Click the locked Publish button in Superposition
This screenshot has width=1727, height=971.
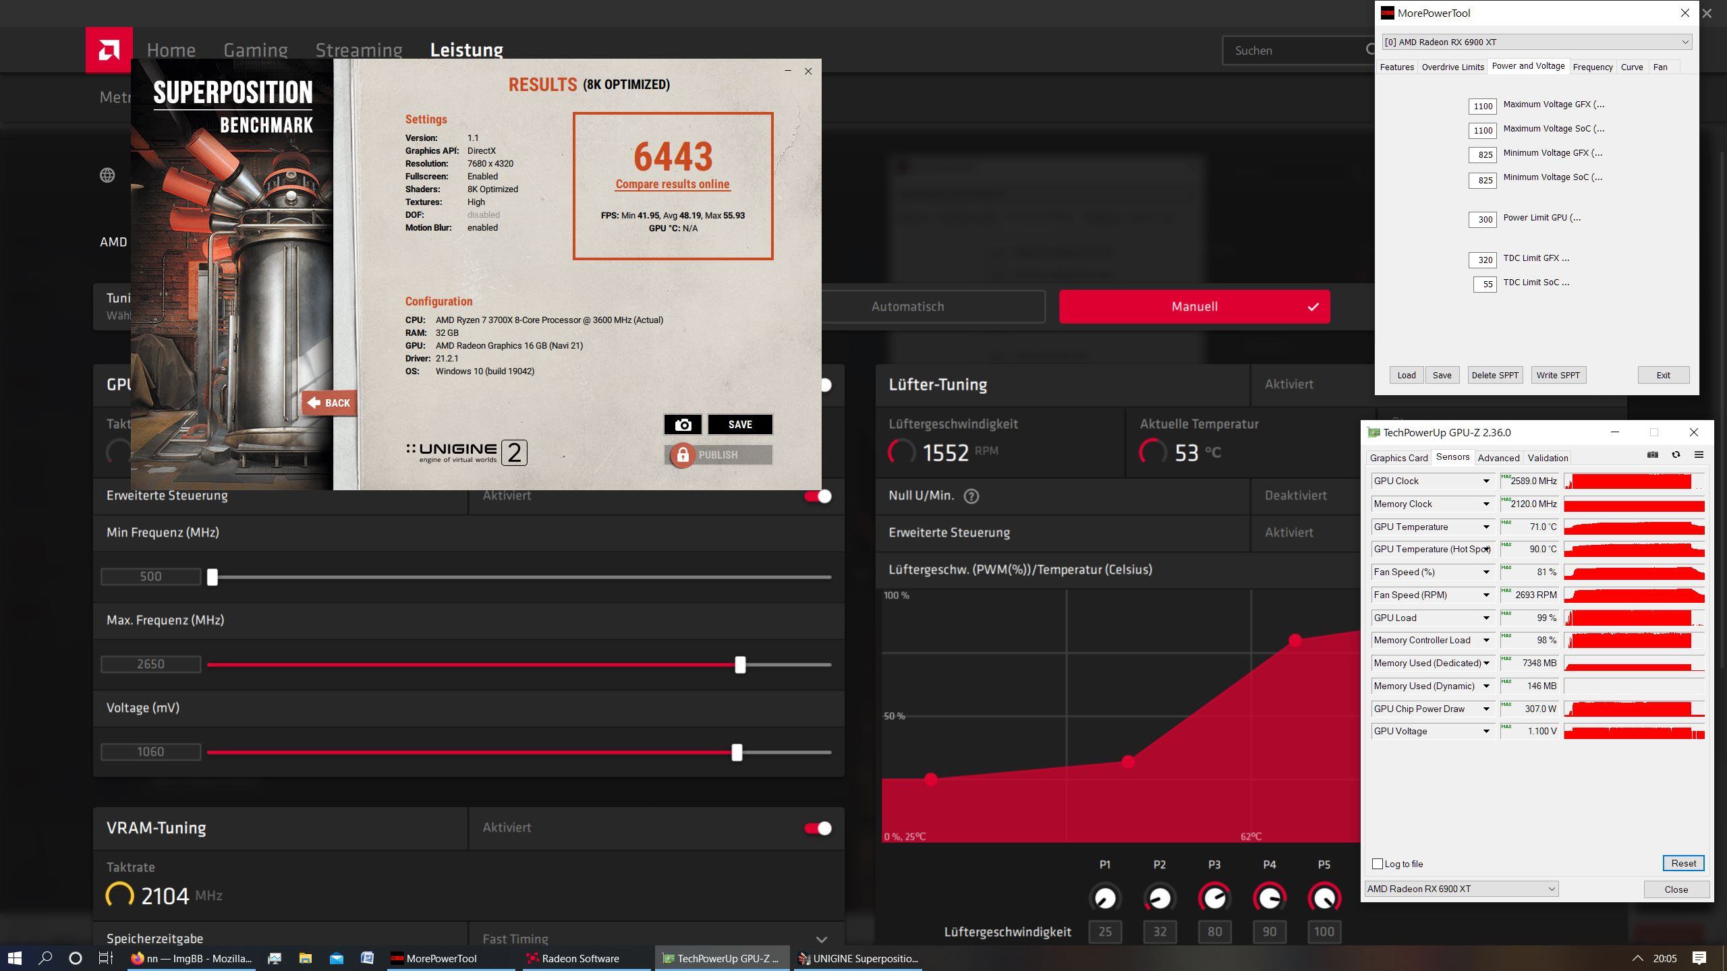click(718, 455)
